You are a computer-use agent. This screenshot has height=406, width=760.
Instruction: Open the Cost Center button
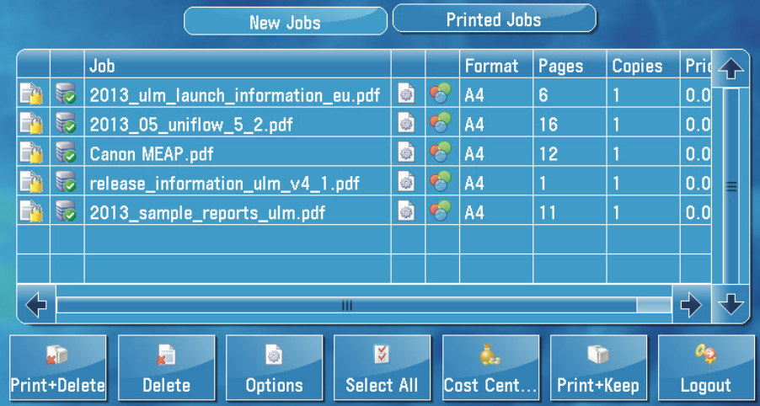[x=490, y=368]
